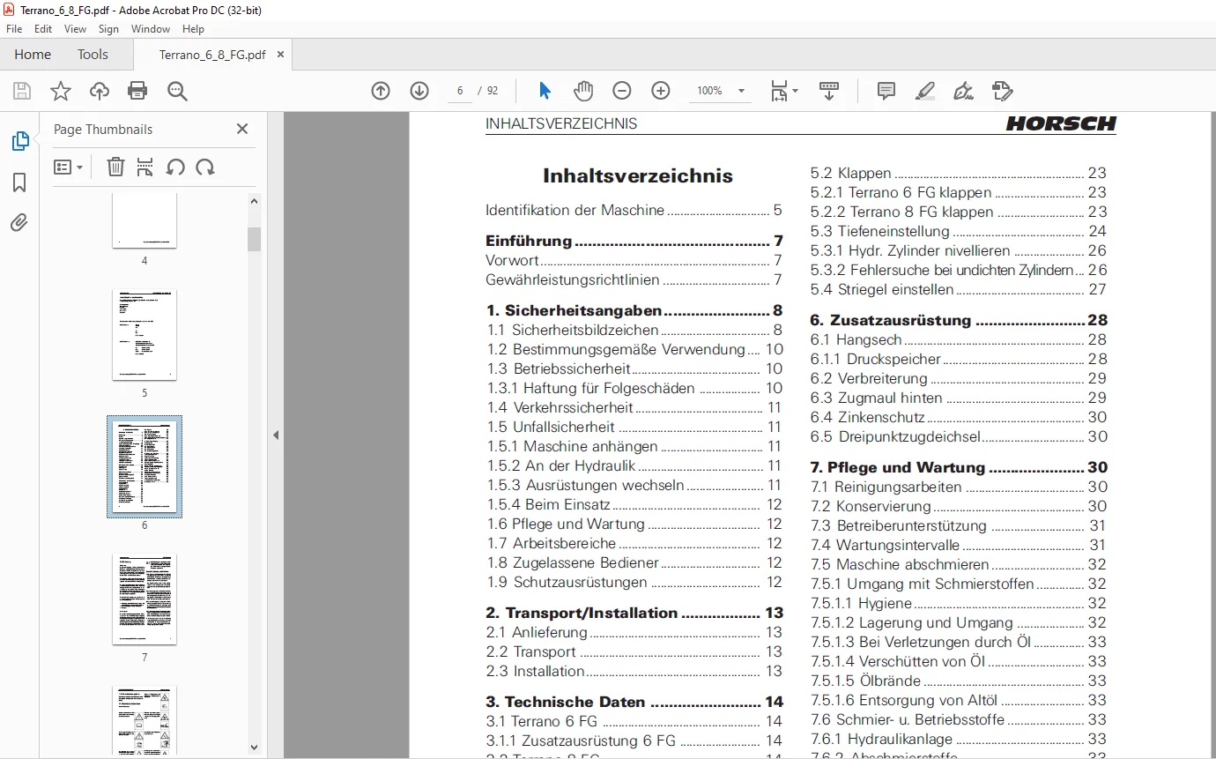Viewport: 1216px width, 759px height.
Task: Select page 7 thumbnail
Action: tap(145, 599)
